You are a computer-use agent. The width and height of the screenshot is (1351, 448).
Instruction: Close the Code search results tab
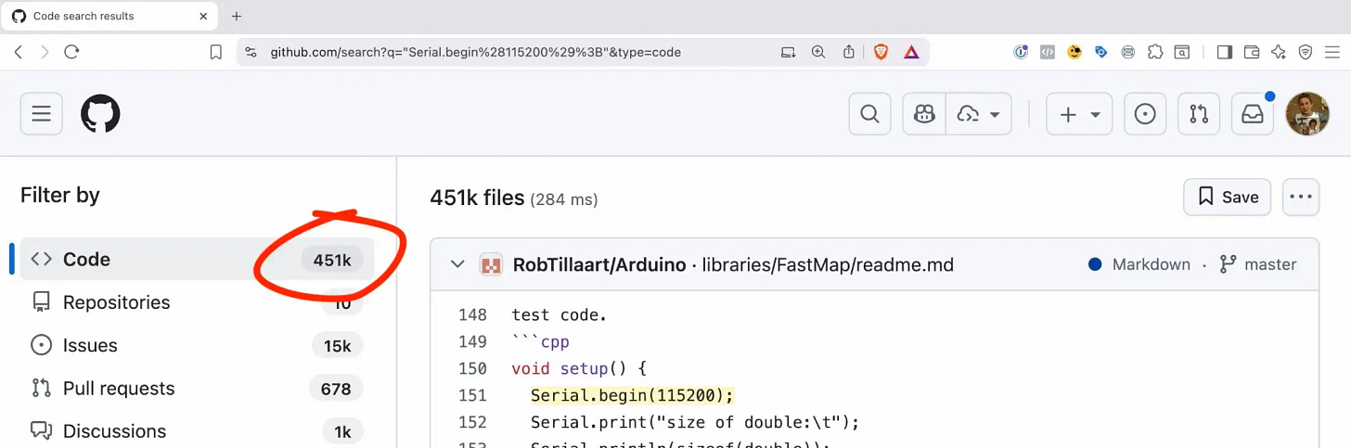coord(201,17)
